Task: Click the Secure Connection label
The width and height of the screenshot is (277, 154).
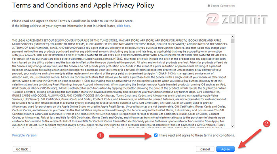Action: point(223,6)
